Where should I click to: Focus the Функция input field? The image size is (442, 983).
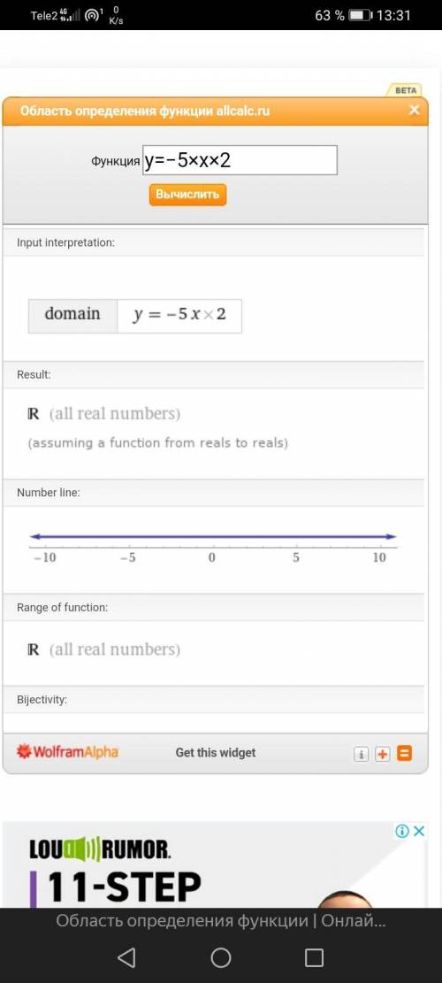(x=240, y=160)
